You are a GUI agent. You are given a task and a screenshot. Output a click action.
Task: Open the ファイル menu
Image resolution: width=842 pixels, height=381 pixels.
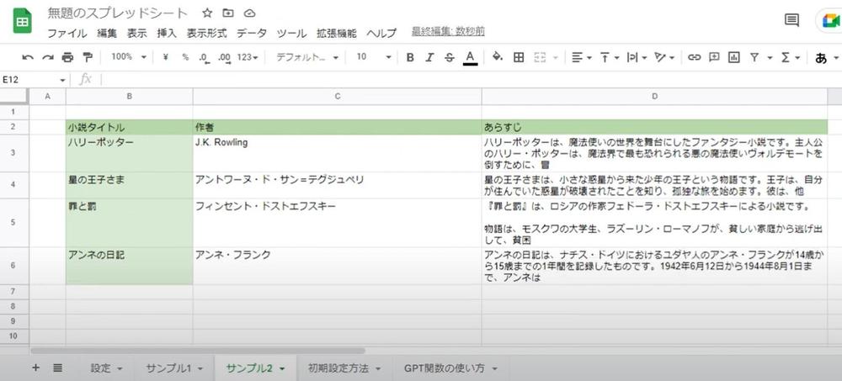[67, 34]
